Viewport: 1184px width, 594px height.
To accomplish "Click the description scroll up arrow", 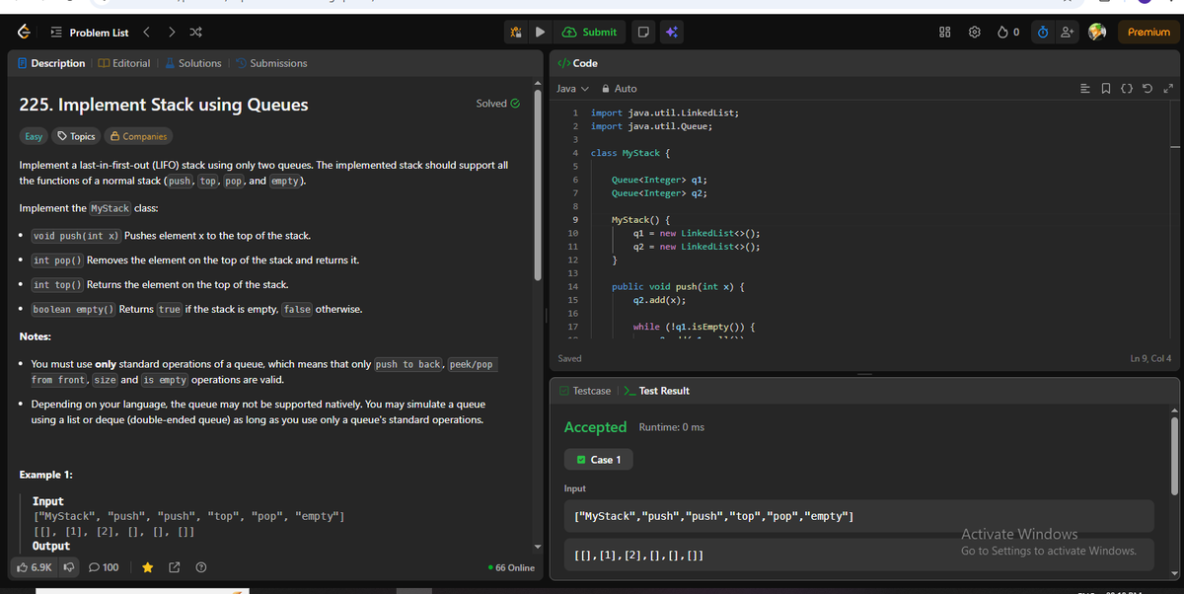I will coord(539,83).
